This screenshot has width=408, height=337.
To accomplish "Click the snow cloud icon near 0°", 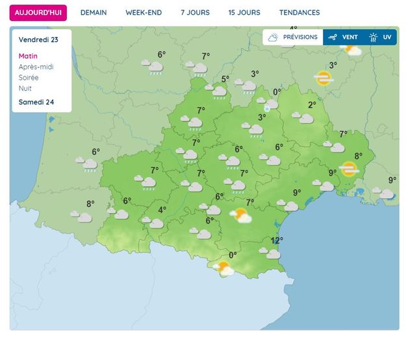I will (269, 104).
